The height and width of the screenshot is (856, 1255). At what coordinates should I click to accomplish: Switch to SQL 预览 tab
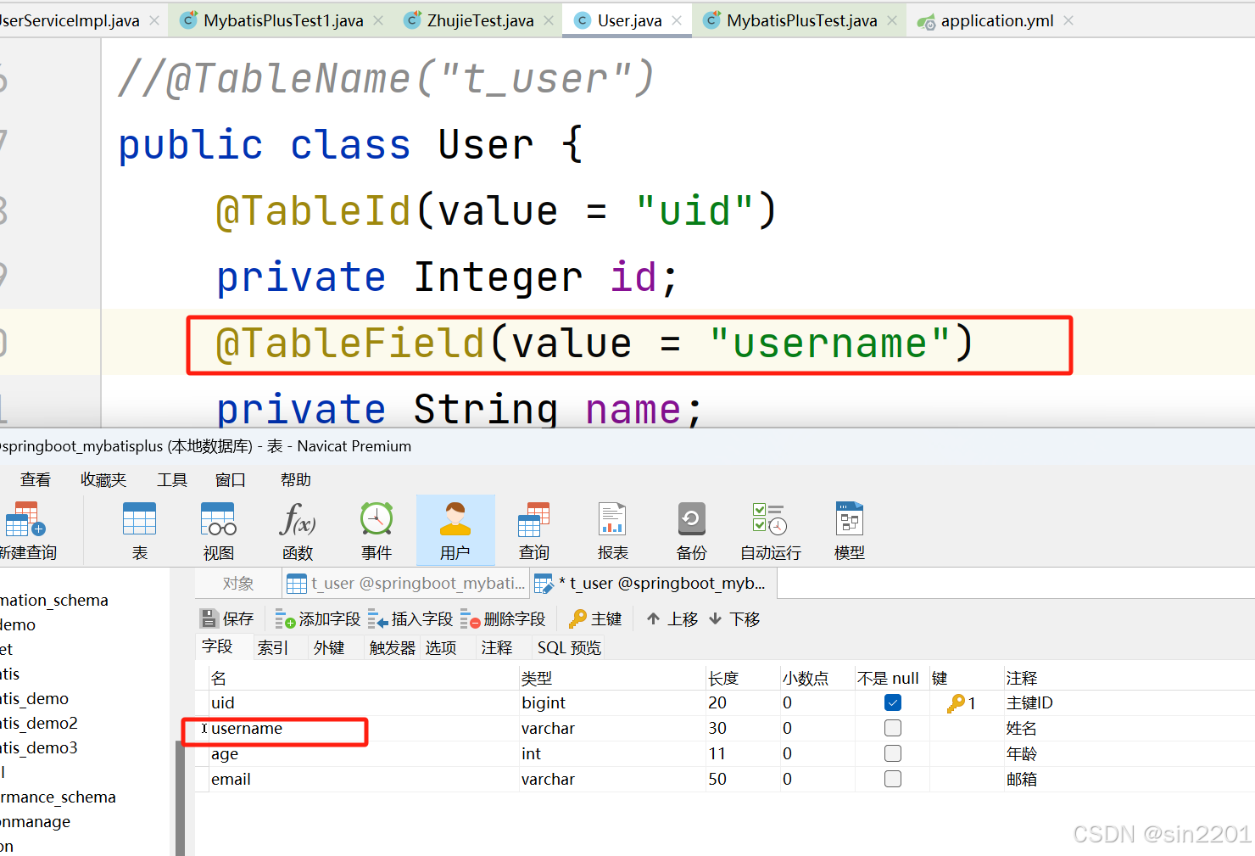pos(569,647)
